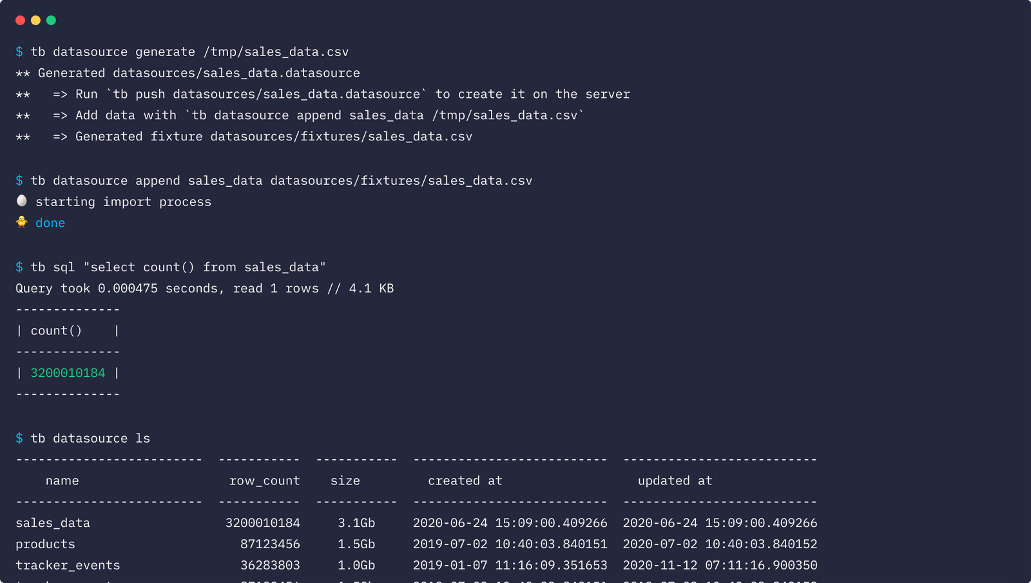The width and height of the screenshot is (1031, 583).
Task: Click the red close window button
Action: [20, 21]
